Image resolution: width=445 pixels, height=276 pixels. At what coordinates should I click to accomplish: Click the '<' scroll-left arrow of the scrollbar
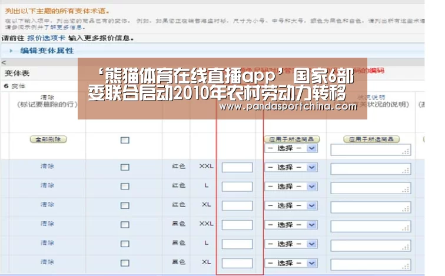[4, 62]
